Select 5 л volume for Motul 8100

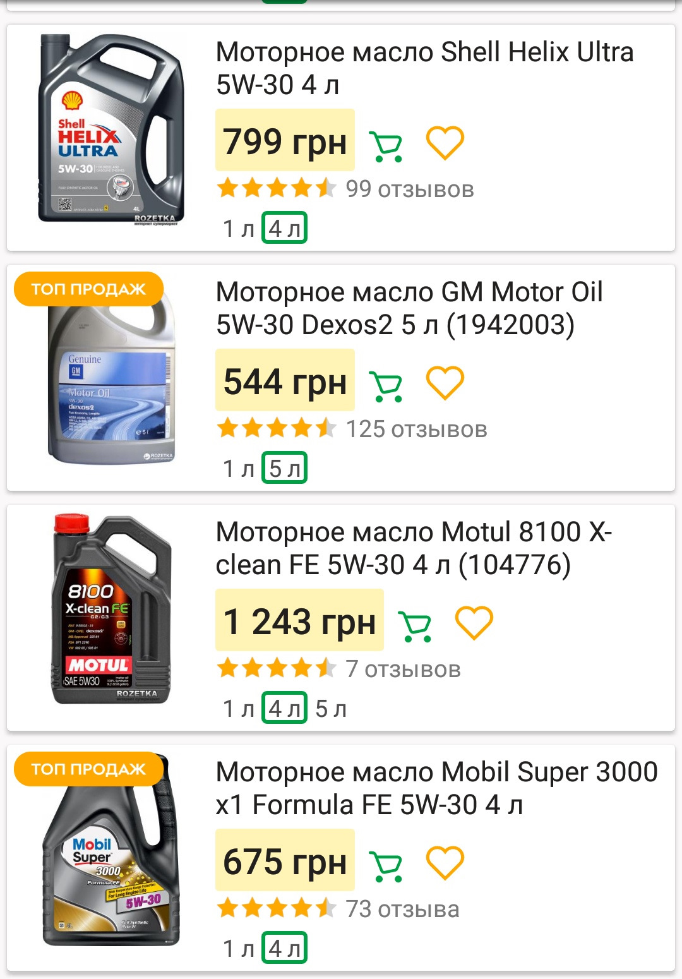tap(331, 709)
